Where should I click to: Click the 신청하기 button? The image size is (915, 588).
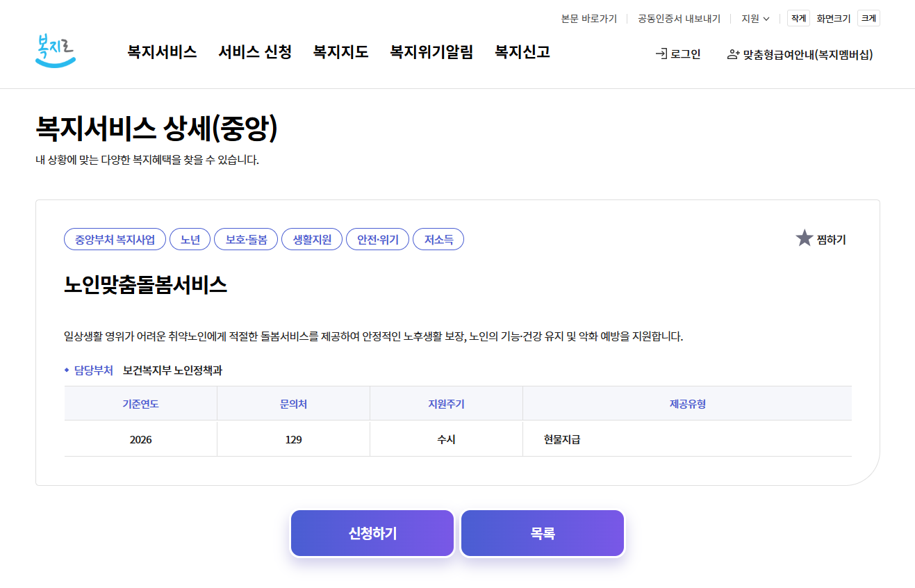coord(372,532)
